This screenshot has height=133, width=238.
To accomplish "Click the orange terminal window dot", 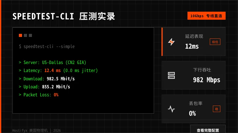I will 20,35.
